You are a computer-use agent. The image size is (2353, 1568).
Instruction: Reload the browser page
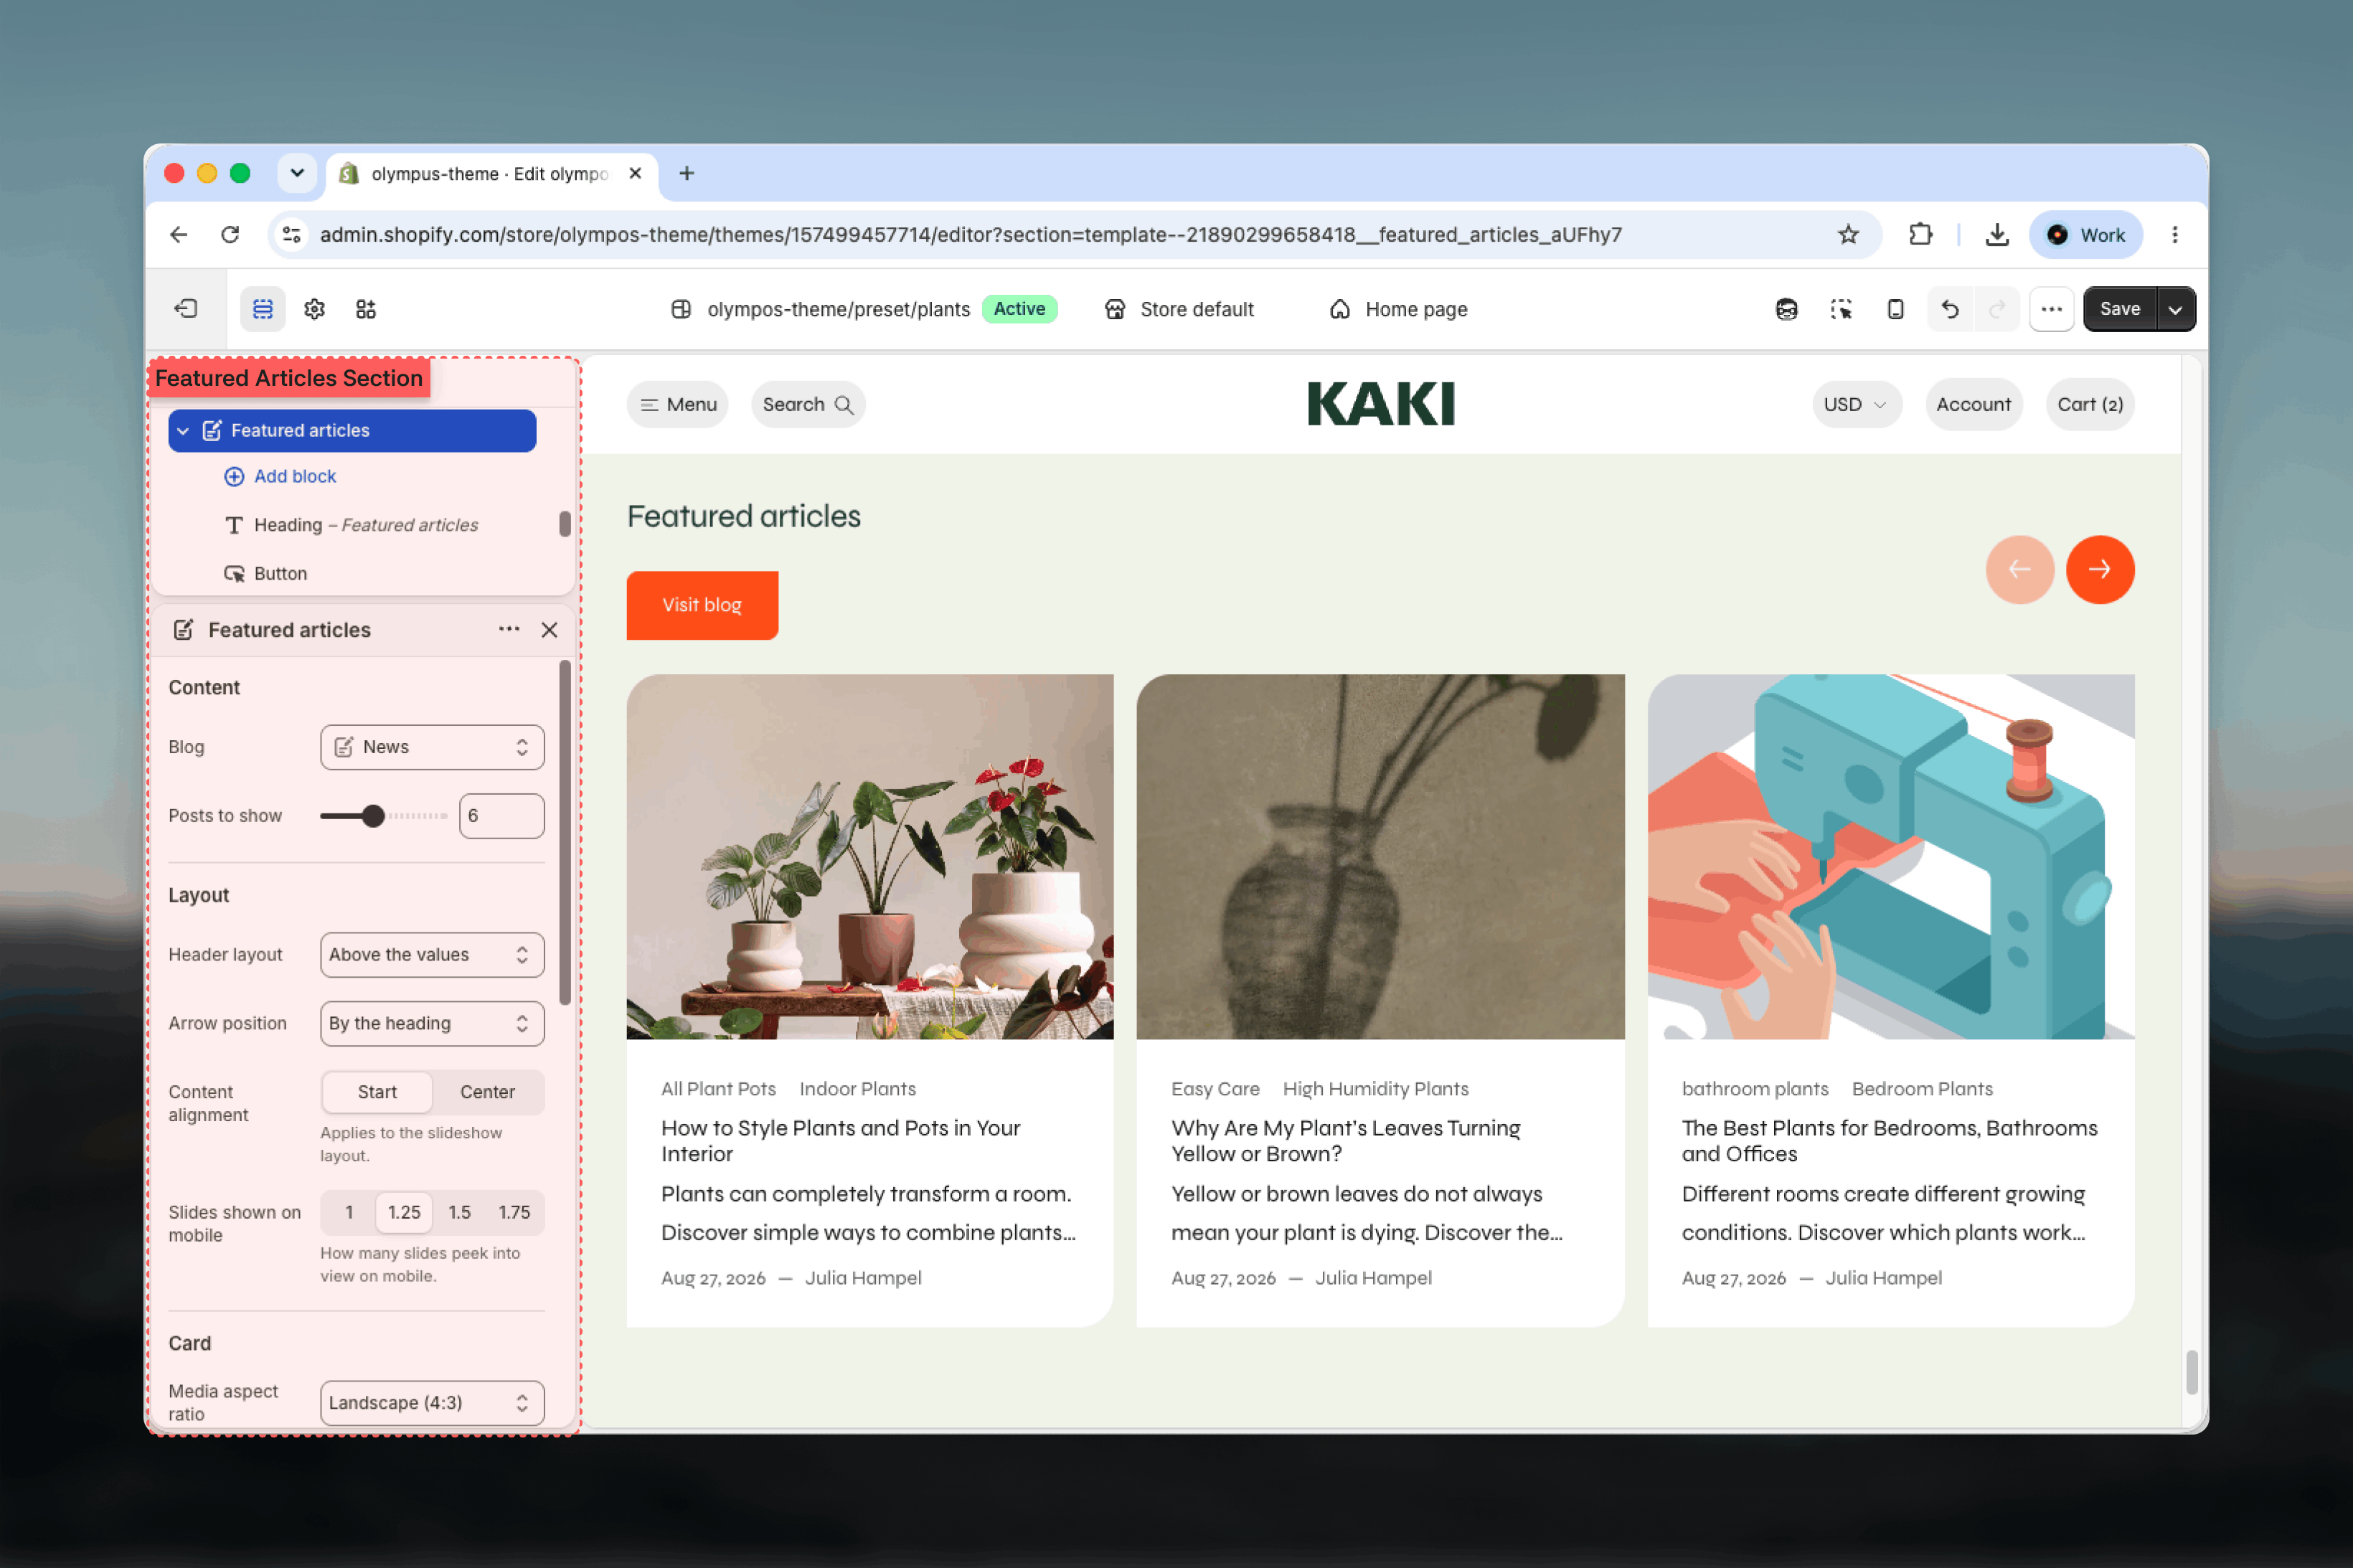coord(230,234)
